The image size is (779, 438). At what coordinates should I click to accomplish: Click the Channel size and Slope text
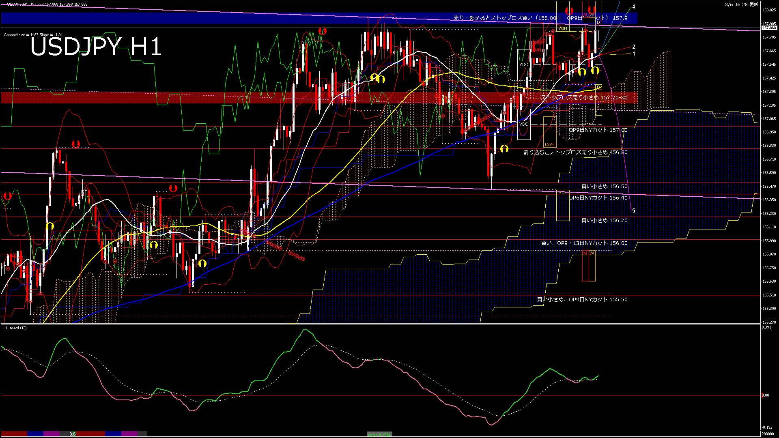click(33, 35)
